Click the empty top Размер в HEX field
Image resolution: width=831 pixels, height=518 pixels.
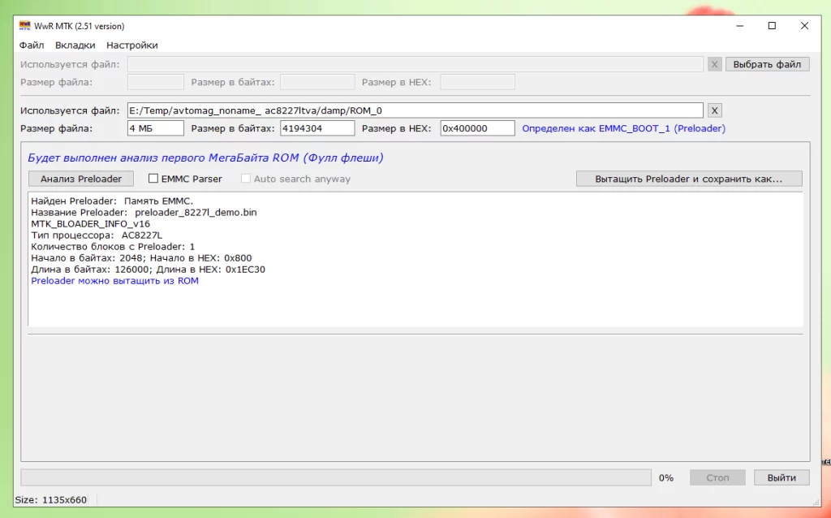click(x=477, y=82)
